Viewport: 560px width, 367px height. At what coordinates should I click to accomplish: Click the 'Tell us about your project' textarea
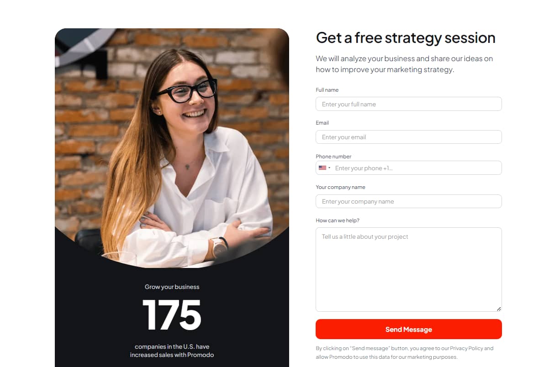408,269
